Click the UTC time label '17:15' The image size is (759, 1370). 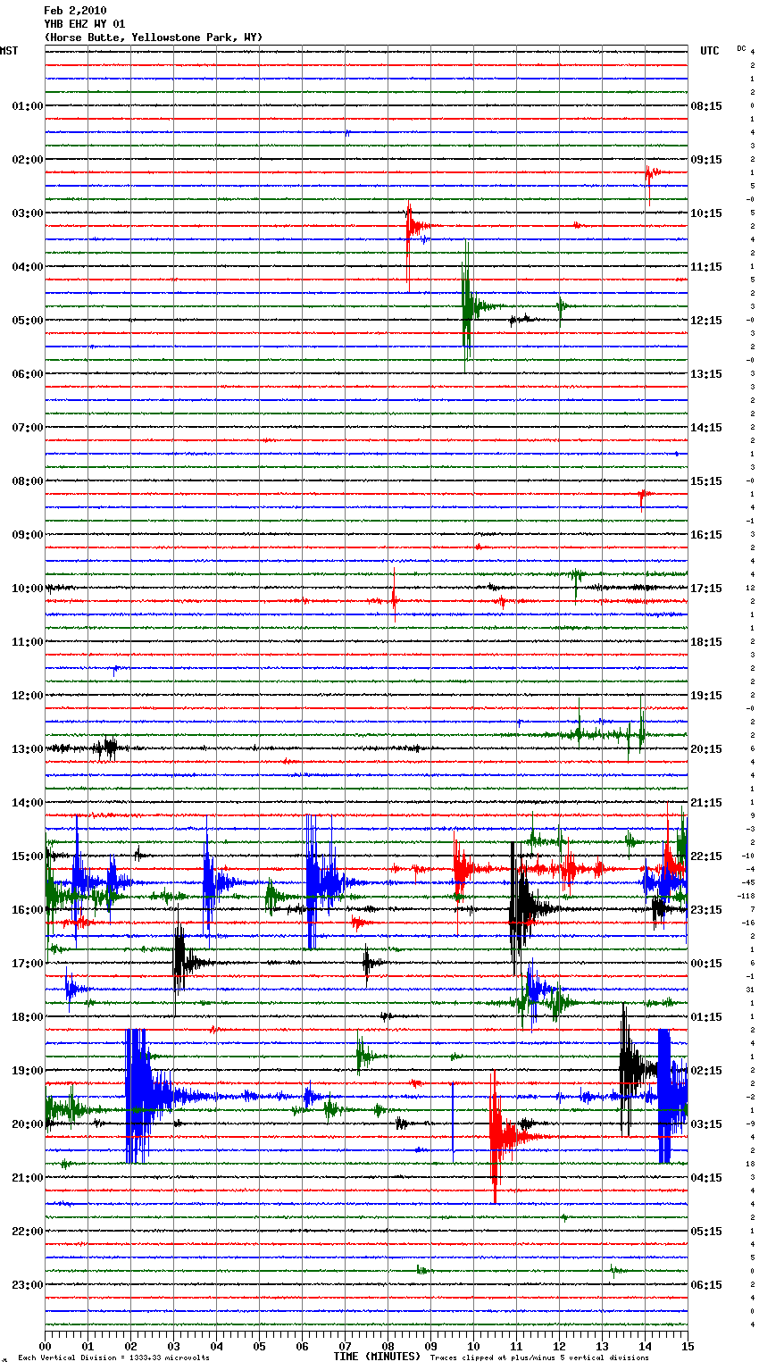tap(706, 589)
